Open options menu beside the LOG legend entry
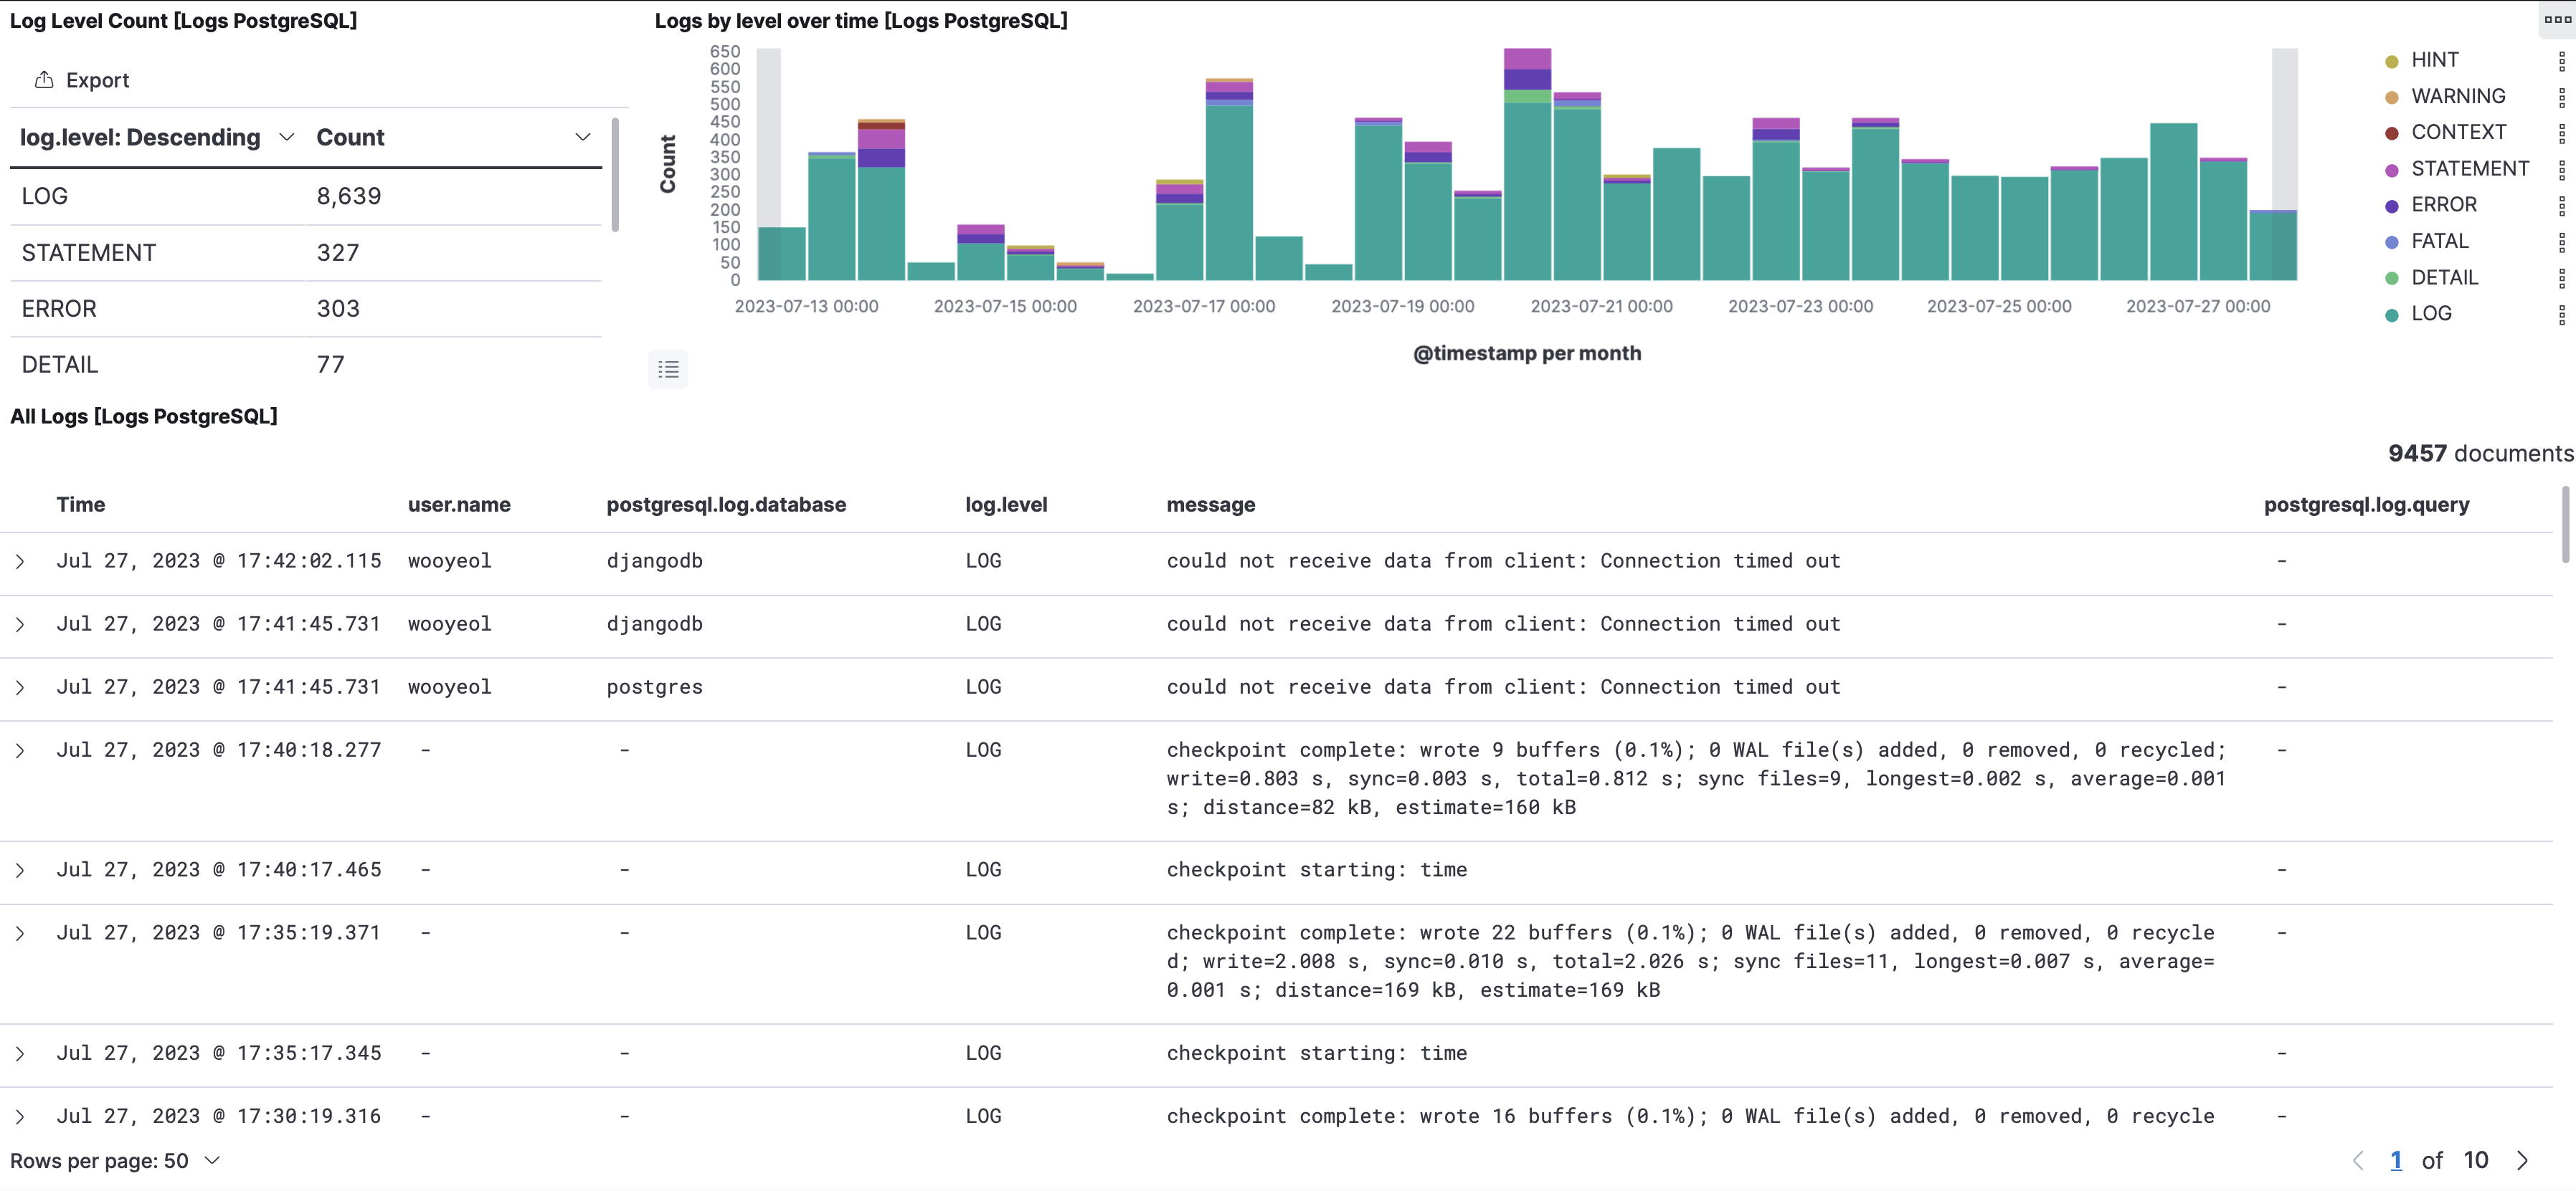Screen dimensions: 2576x1191 [2561, 314]
